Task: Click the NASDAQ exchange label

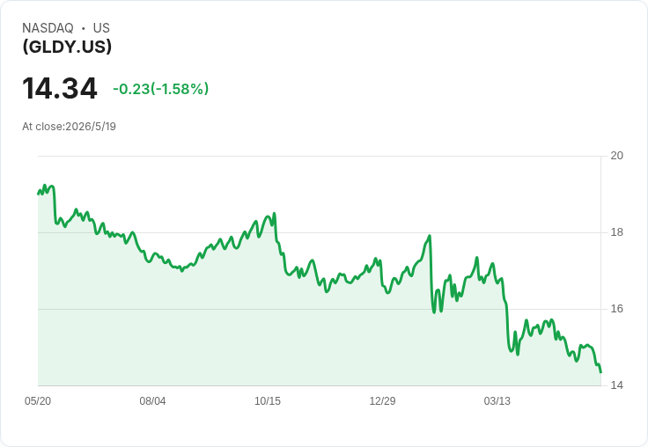Action: point(48,28)
